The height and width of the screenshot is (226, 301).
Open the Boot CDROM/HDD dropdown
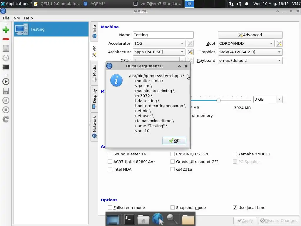(246, 44)
